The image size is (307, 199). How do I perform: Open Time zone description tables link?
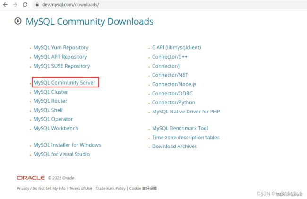coord(186,138)
